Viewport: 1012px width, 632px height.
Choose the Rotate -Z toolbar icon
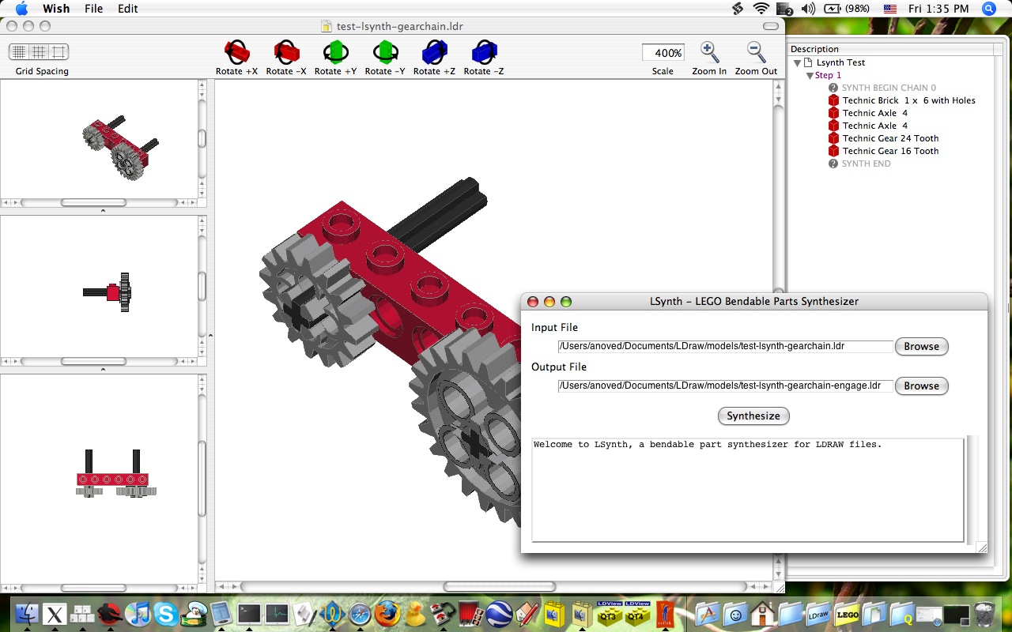pos(483,53)
